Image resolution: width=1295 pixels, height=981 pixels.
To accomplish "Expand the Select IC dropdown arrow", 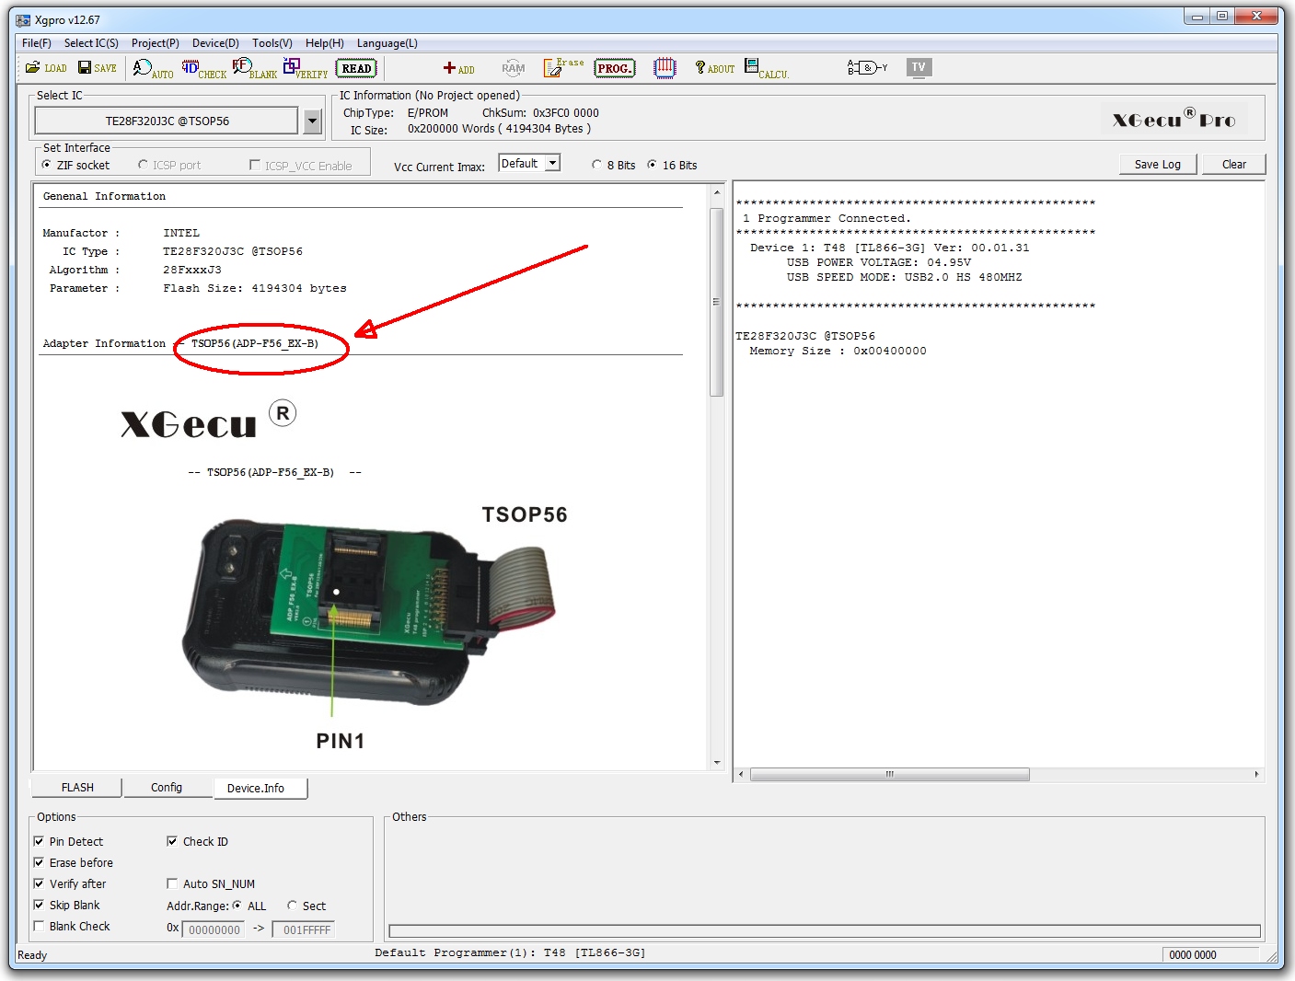I will 313,121.
